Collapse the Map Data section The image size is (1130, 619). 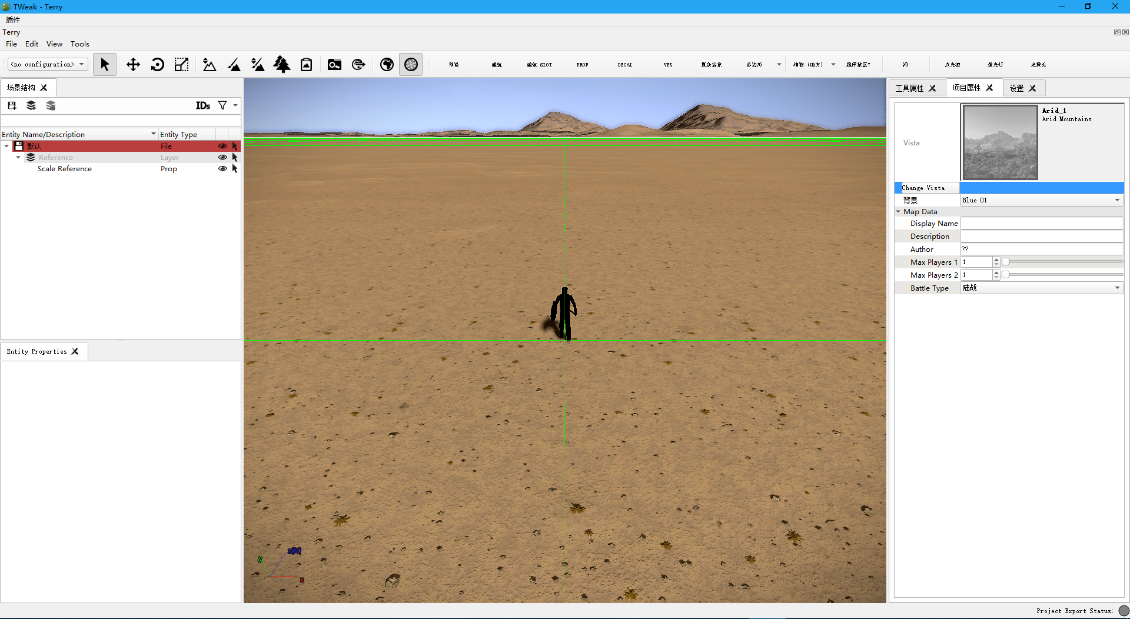(x=899, y=212)
